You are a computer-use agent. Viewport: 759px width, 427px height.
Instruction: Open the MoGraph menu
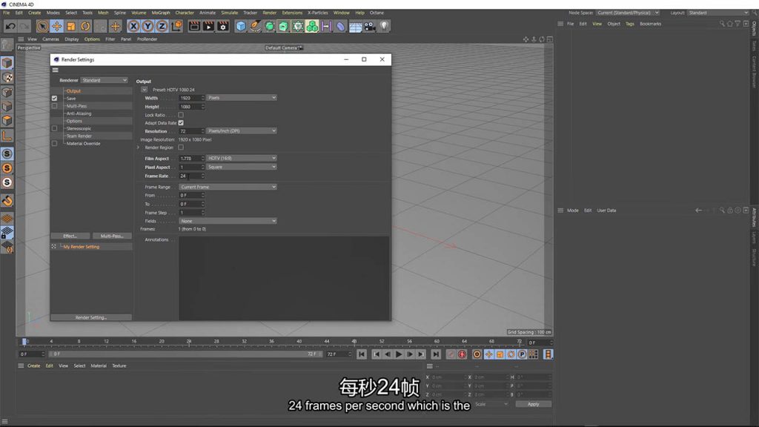pos(160,13)
